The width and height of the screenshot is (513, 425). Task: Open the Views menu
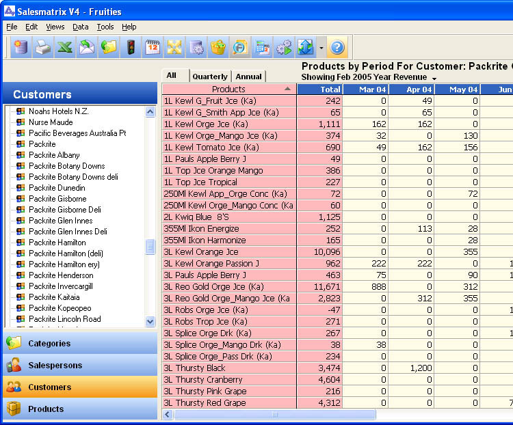pos(55,27)
